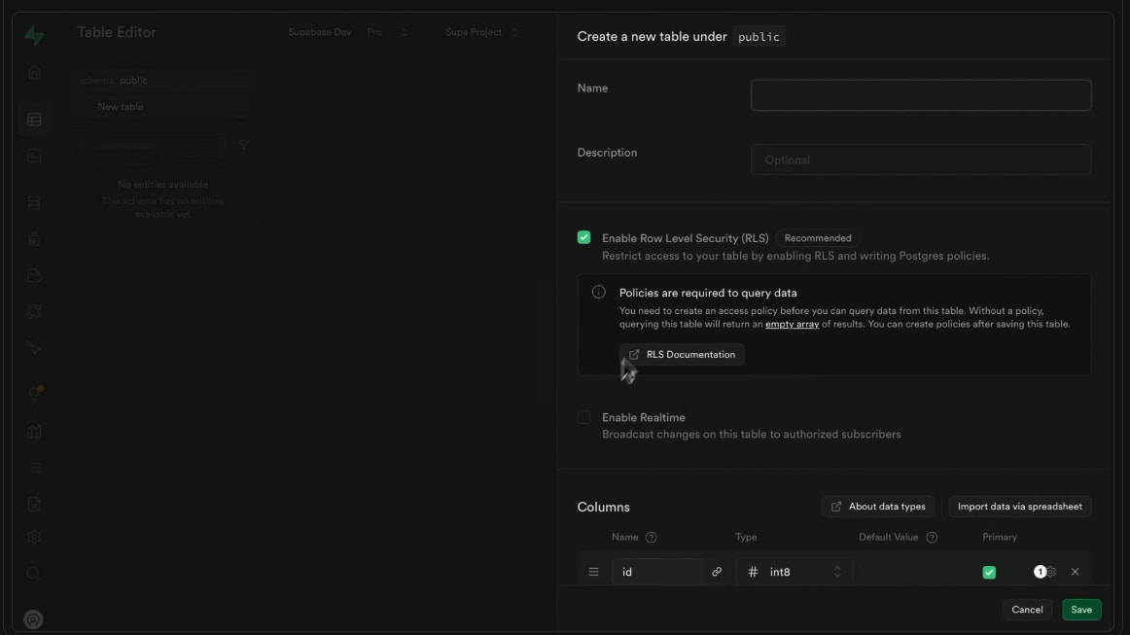This screenshot has height=635, width=1130.
Task: Cancel the new table creation
Action: coord(1027,610)
